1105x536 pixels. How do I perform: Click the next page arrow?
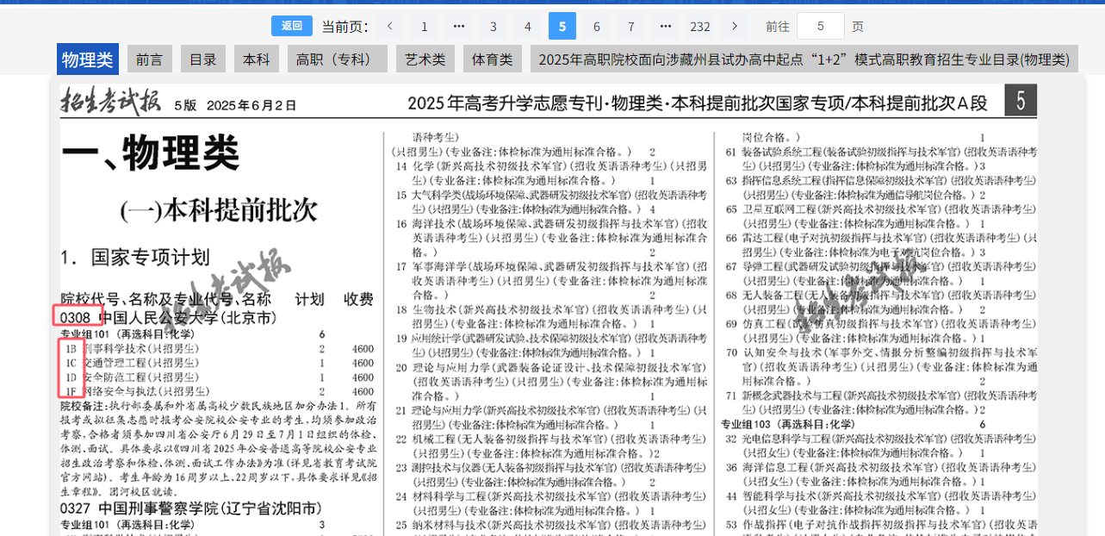point(735,26)
